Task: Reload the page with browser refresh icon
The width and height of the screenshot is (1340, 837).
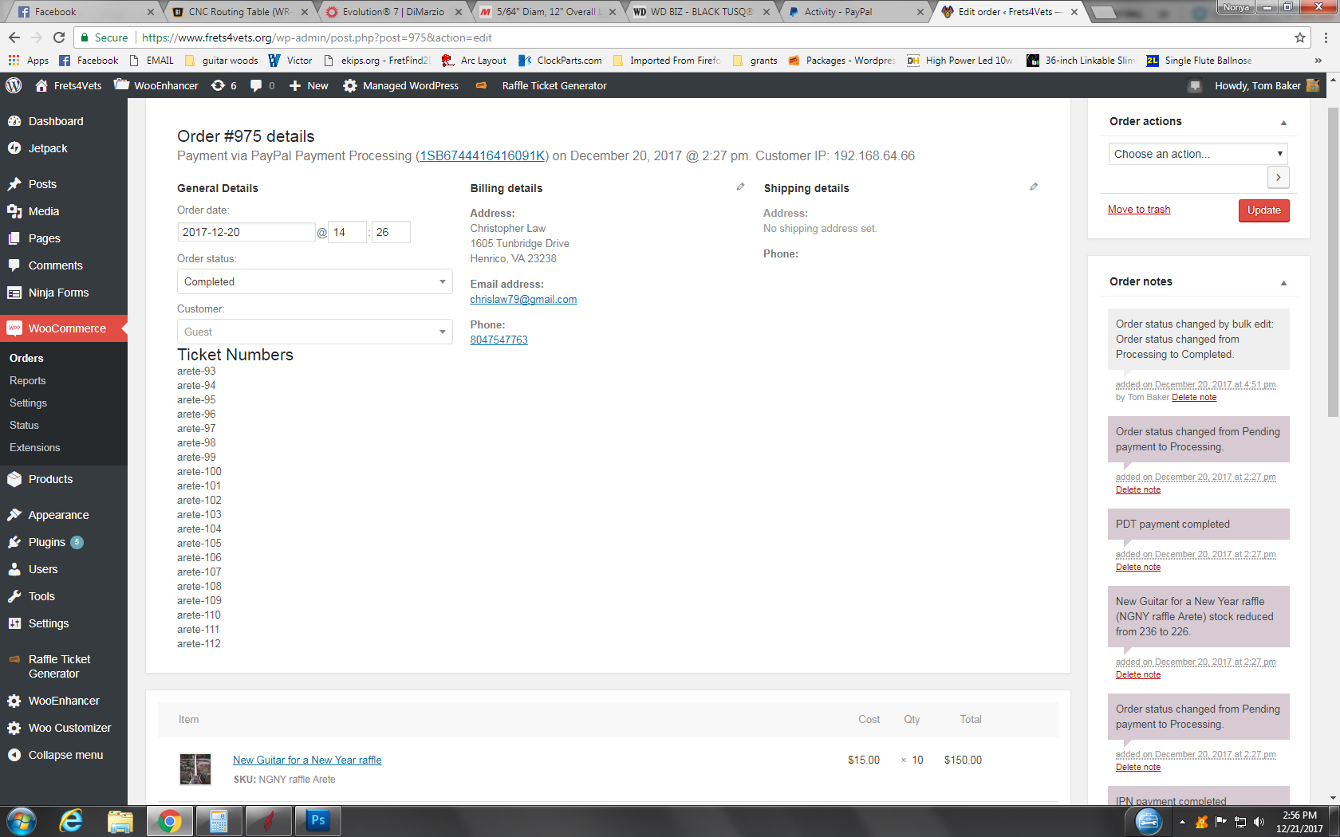Action: click(59, 37)
